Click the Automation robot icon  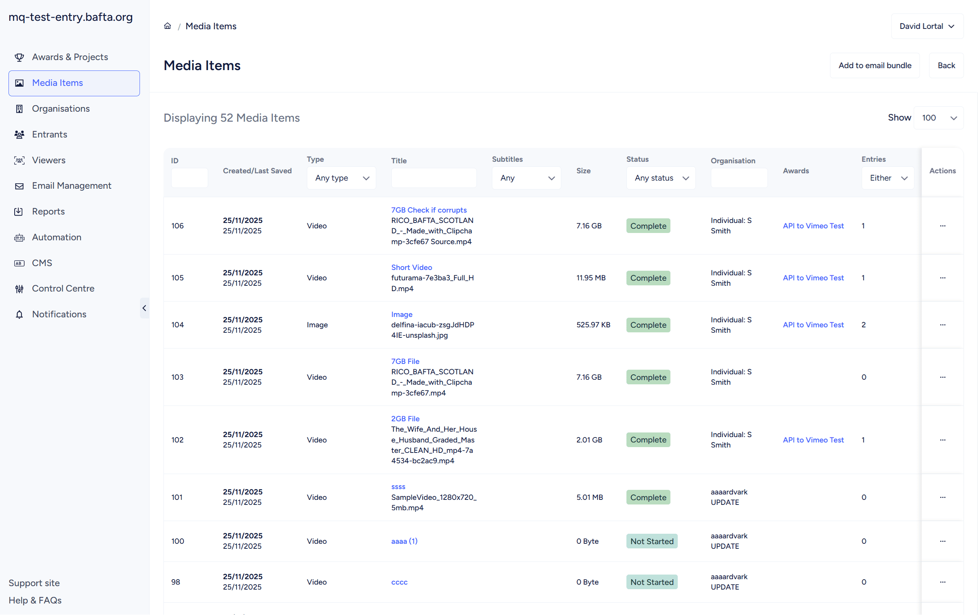tap(19, 237)
